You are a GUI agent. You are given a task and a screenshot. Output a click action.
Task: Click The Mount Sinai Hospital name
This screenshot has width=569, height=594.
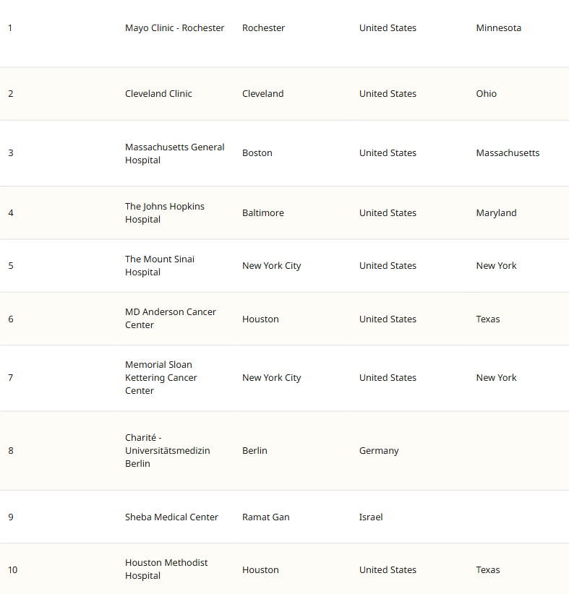tap(159, 266)
